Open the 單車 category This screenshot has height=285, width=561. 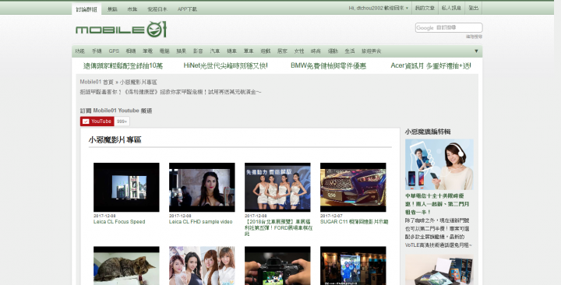coord(249,51)
